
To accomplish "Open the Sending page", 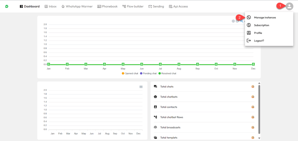I will tap(156, 6).
